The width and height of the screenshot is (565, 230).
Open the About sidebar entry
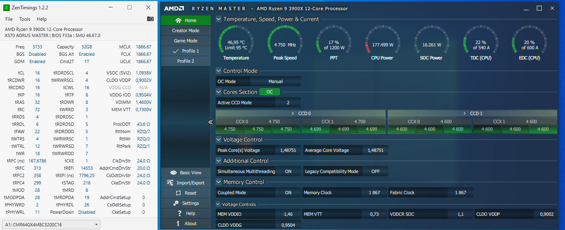[185, 223]
